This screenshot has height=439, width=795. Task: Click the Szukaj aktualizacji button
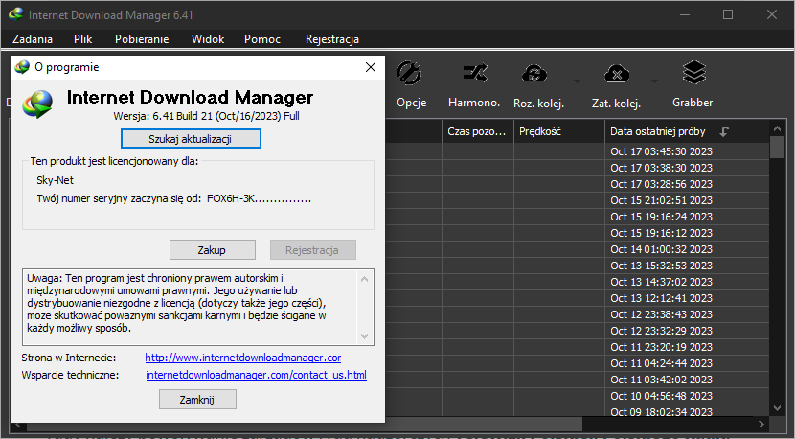click(191, 139)
